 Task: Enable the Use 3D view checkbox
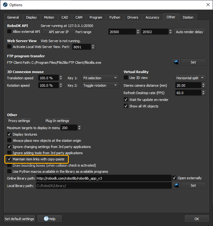click(x=126, y=78)
